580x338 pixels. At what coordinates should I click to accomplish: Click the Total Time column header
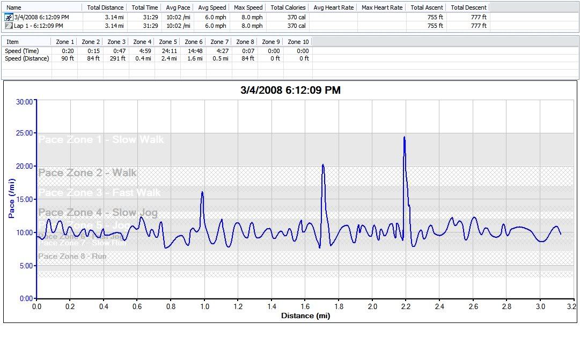(x=145, y=7)
